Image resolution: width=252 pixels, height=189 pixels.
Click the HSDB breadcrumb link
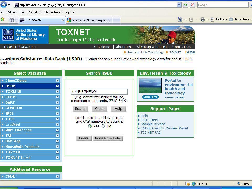[x=191, y=52]
